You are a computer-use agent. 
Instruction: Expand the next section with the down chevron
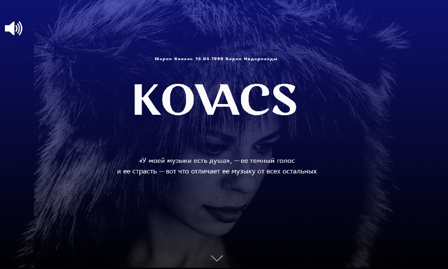click(x=217, y=258)
